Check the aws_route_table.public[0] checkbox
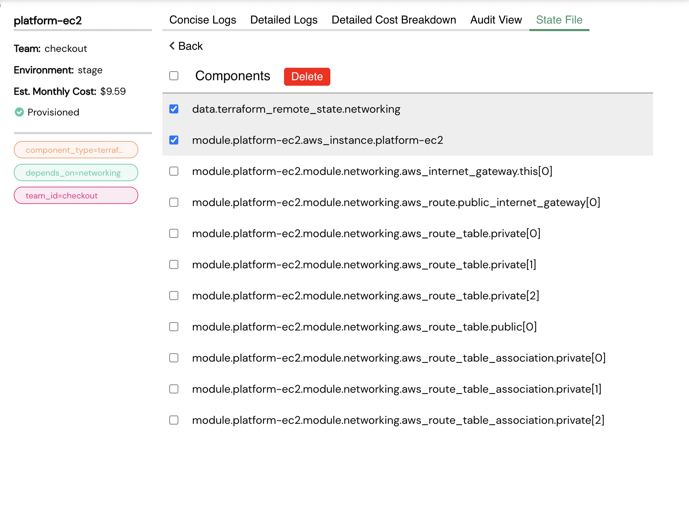The image size is (689, 522). coord(174,327)
